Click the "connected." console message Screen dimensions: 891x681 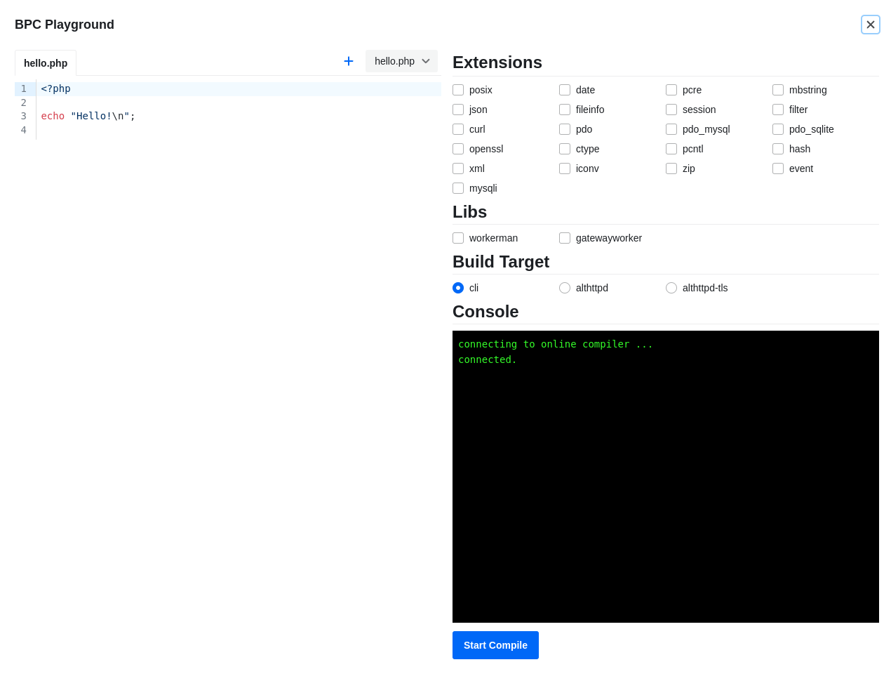click(488, 359)
